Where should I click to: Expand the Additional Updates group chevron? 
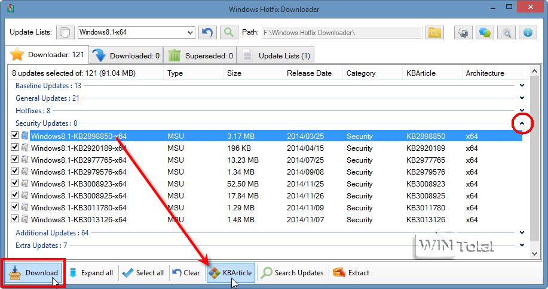click(x=522, y=232)
